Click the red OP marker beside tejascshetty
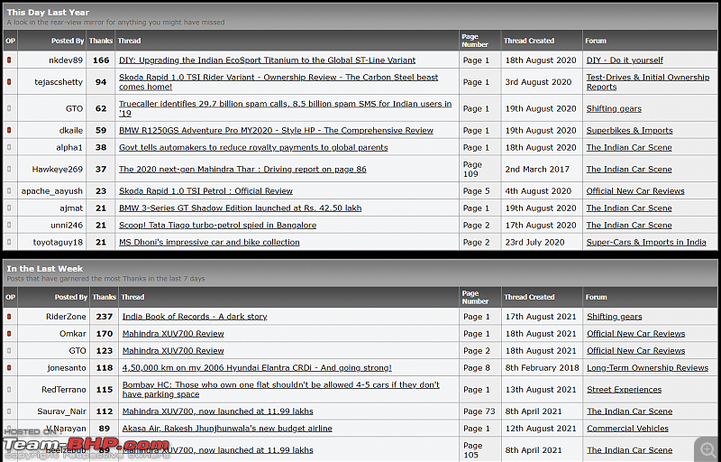 (x=9, y=81)
